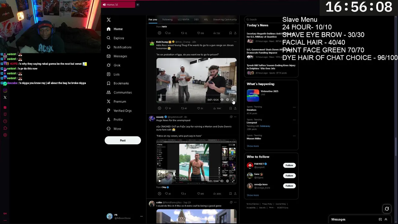Switch to the ARL tab
This screenshot has width=398, height=224.
tap(206, 19)
